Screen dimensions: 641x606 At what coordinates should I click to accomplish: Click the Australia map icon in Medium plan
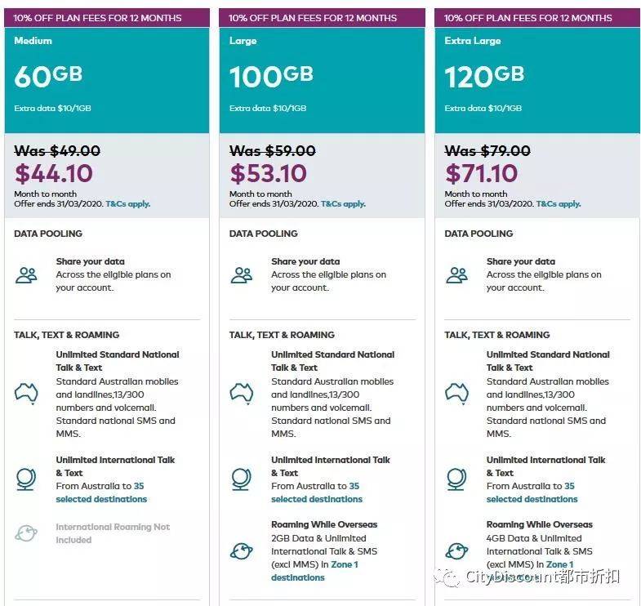pos(26,394)
